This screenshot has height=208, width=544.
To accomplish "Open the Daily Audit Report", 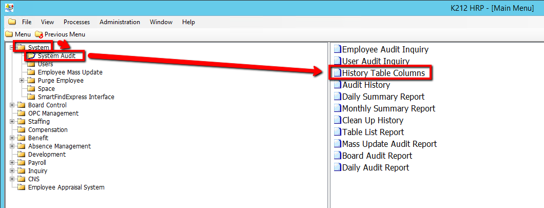I will click(x=375, y=168).
